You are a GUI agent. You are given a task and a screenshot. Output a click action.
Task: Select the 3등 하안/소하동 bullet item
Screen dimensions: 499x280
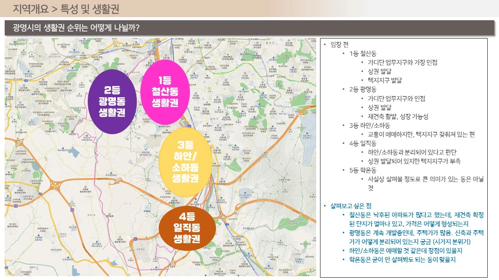click(x=370, y=125)
